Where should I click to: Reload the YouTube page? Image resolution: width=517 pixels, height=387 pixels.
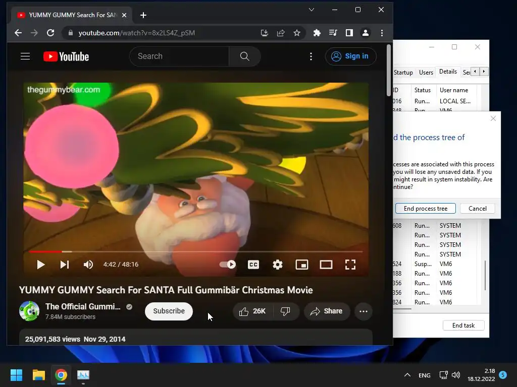pos(50,33)
